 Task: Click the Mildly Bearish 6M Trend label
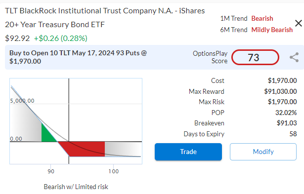click(272, 30)
